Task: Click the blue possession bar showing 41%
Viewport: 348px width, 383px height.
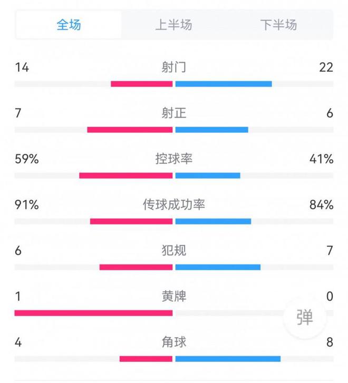Action: [x=208, y=175]
